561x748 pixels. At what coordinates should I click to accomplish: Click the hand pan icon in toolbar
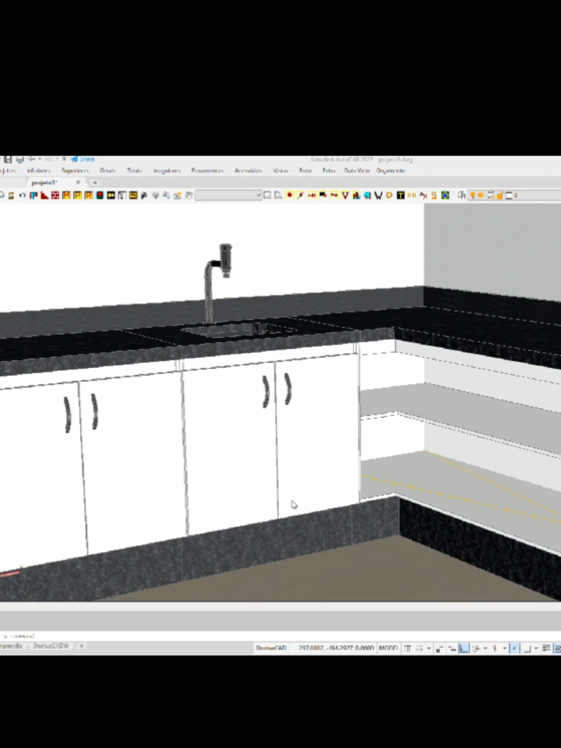(189, 196)
